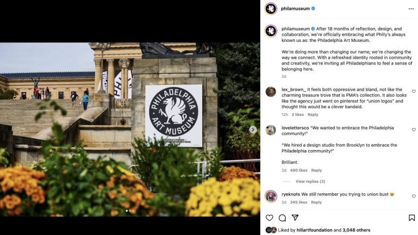
Task: View 3,048 others who liked
Action: point(356,230)
